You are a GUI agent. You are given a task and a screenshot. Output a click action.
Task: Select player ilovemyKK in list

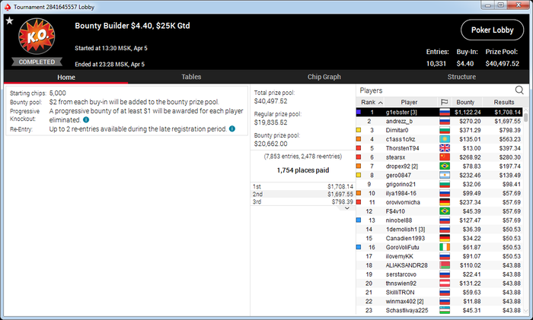tap(439, 256)
